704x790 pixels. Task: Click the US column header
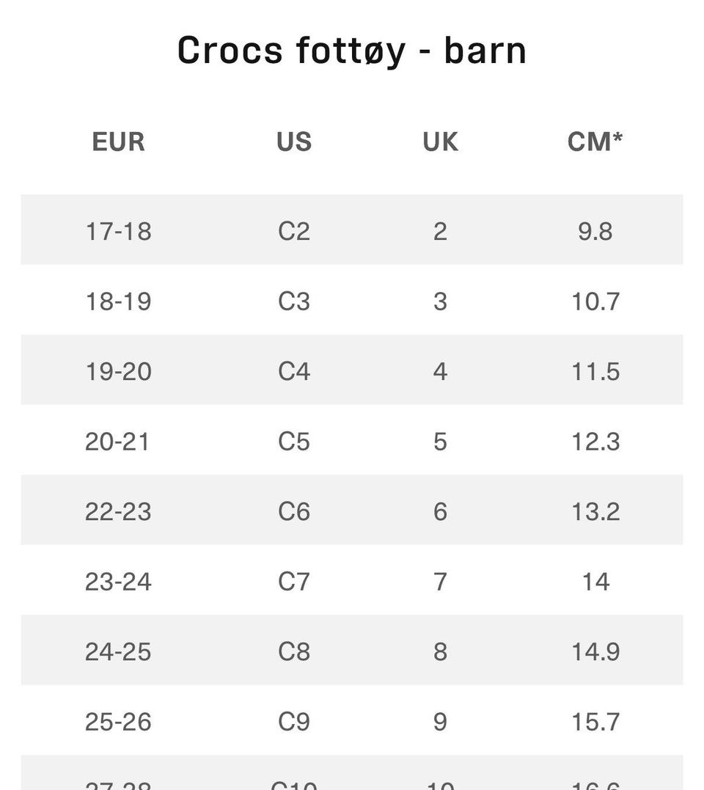(294, 142)
